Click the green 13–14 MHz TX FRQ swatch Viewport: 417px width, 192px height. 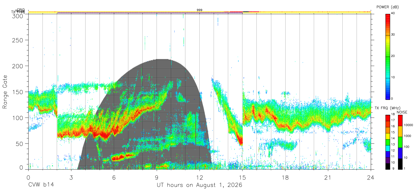(387, 142)
